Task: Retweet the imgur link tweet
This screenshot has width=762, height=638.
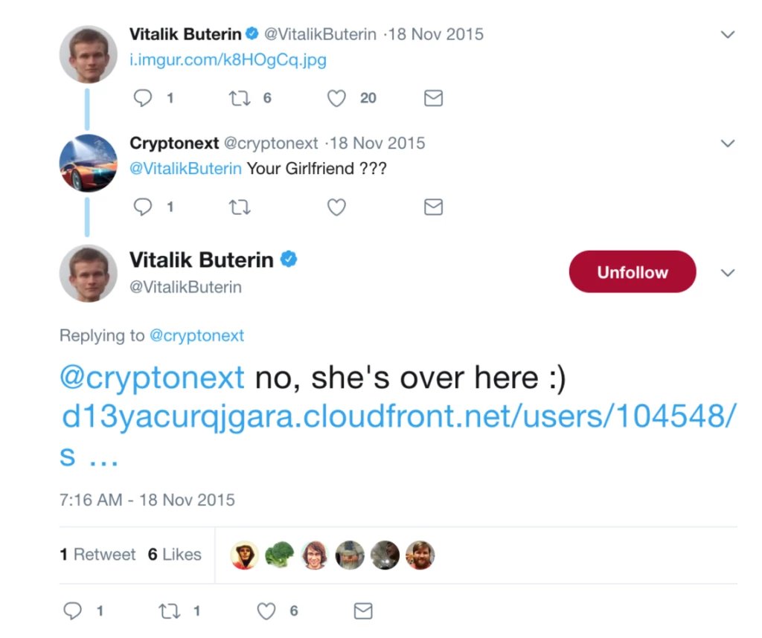Action: [240, 98]
